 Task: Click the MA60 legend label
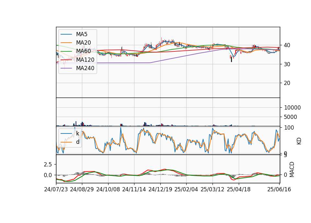click(x=83, y=51)
